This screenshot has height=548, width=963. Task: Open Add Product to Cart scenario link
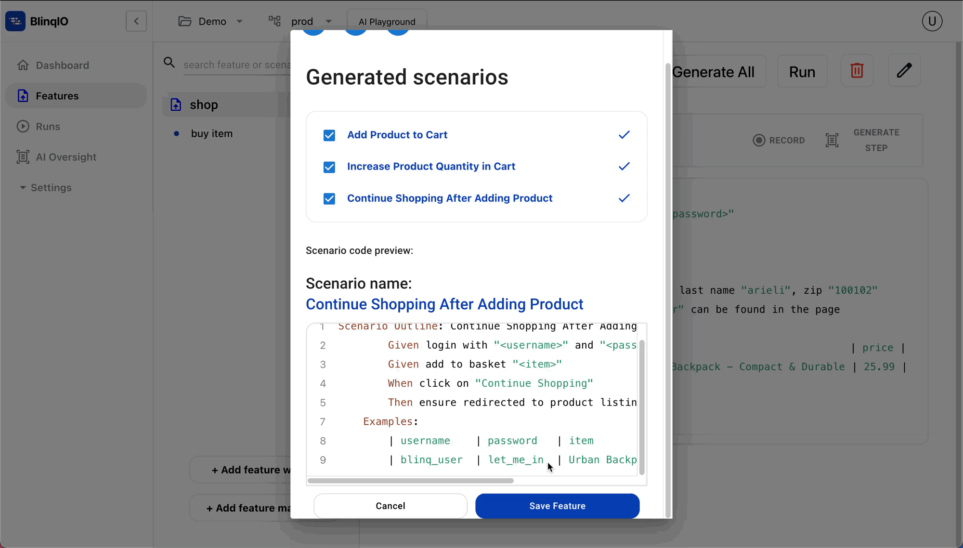click(397, 135)
